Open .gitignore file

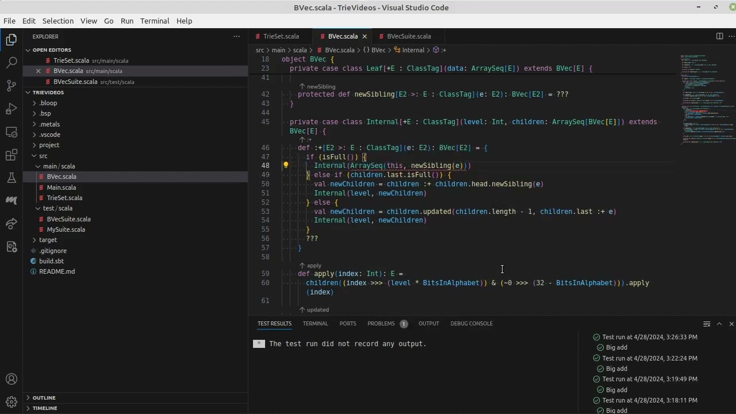click(53, 251)
